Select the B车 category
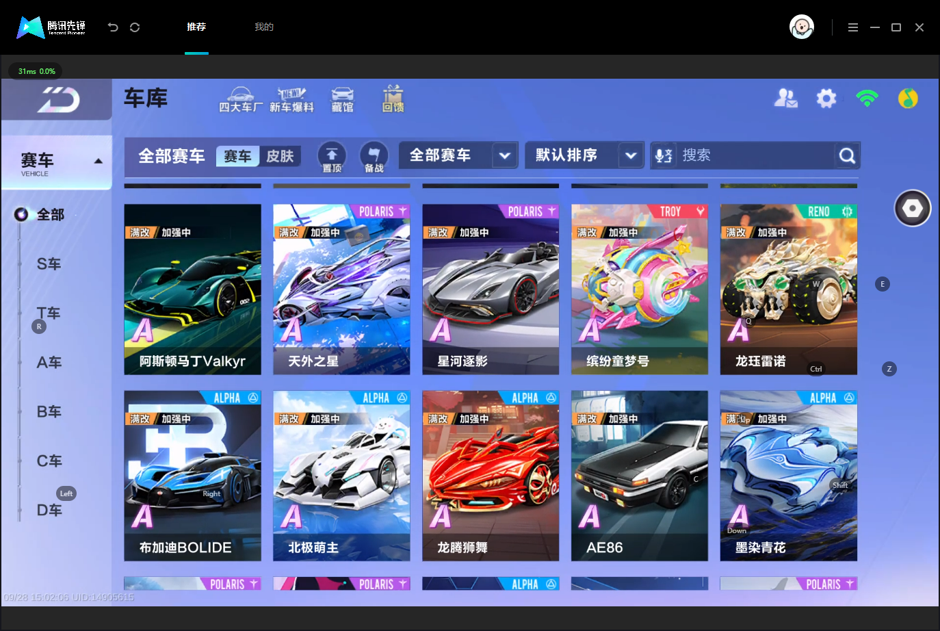940x631 pixels. 49,411
